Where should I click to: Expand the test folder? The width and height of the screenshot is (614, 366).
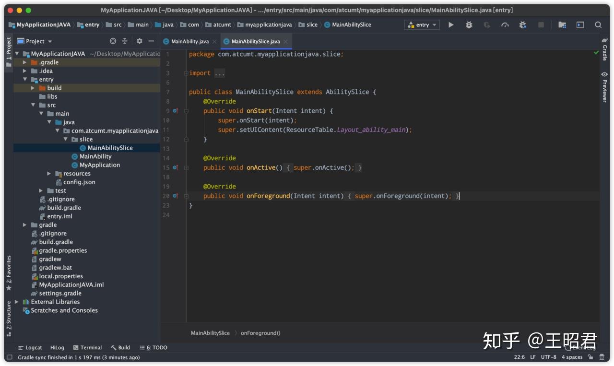(x=41, y=191)
